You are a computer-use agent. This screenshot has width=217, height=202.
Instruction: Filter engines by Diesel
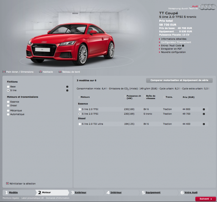[8, 105]
